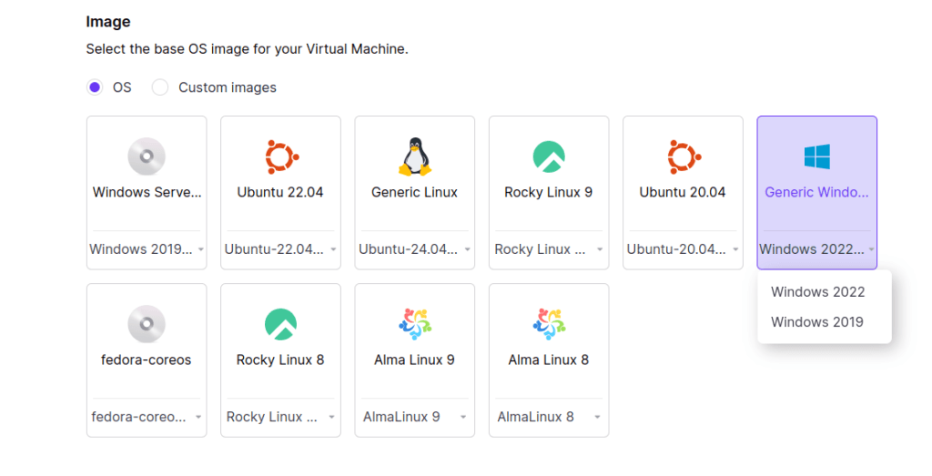This screenshot has height=476, width=932.
Task: Open the Rocky Linux 8 version dropdown
Action: point(280,417)
